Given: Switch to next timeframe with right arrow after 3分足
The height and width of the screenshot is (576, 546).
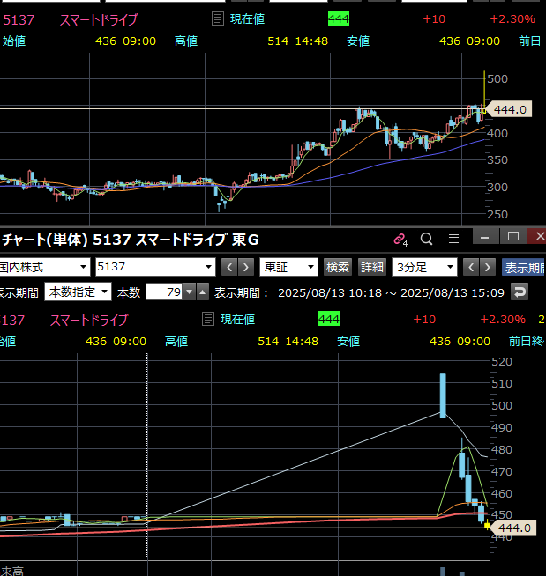Looking at the screenshot, I should tap(488, 267).
